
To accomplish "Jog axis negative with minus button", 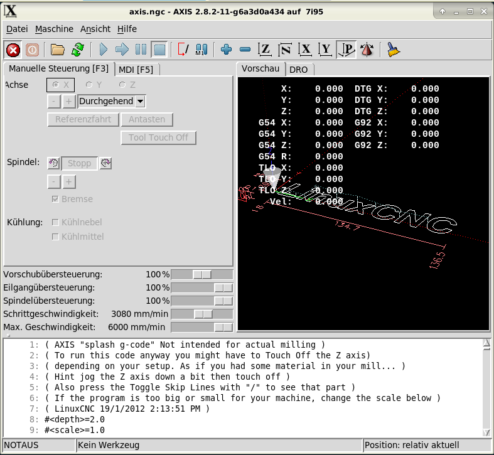I will (54, 102).
